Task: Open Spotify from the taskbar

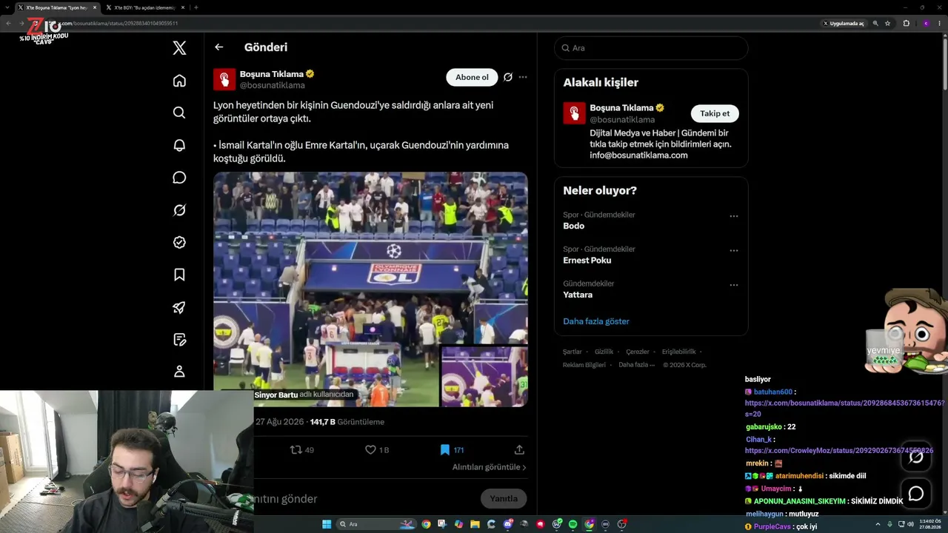Action: (x=573, y=524)
